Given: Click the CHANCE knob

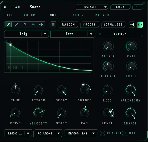Looking at the screenshot, I should pos(131,113).
